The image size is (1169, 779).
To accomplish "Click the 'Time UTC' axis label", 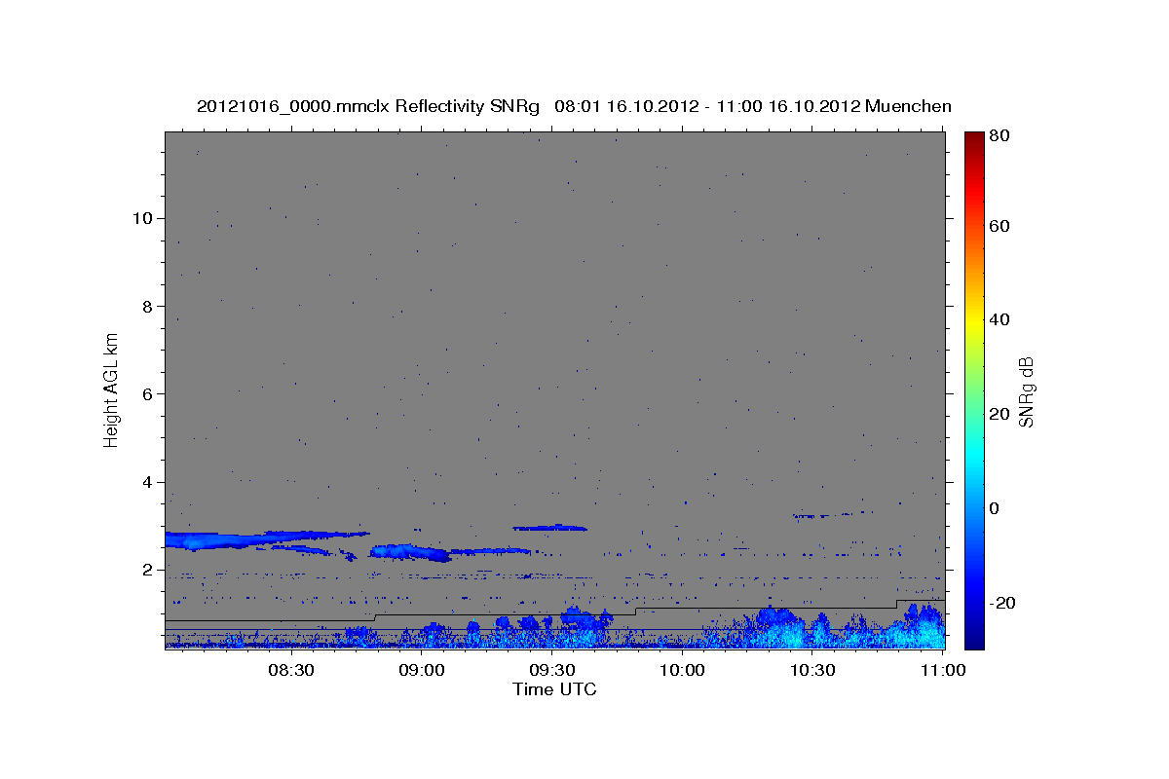I will point(554,690).
